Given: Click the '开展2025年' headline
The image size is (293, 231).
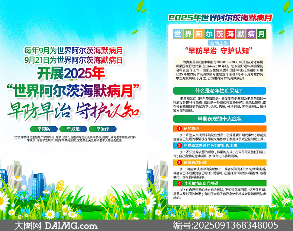Looking at the screenshot, I should coord(71,73).
